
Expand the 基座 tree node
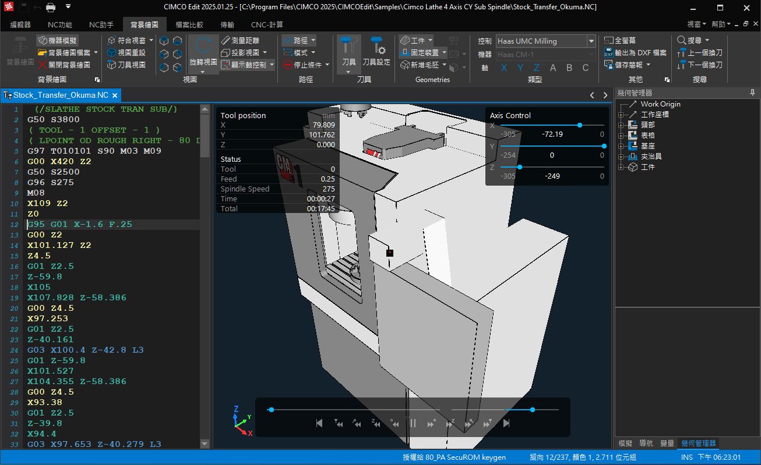click(x=621, y=146)
